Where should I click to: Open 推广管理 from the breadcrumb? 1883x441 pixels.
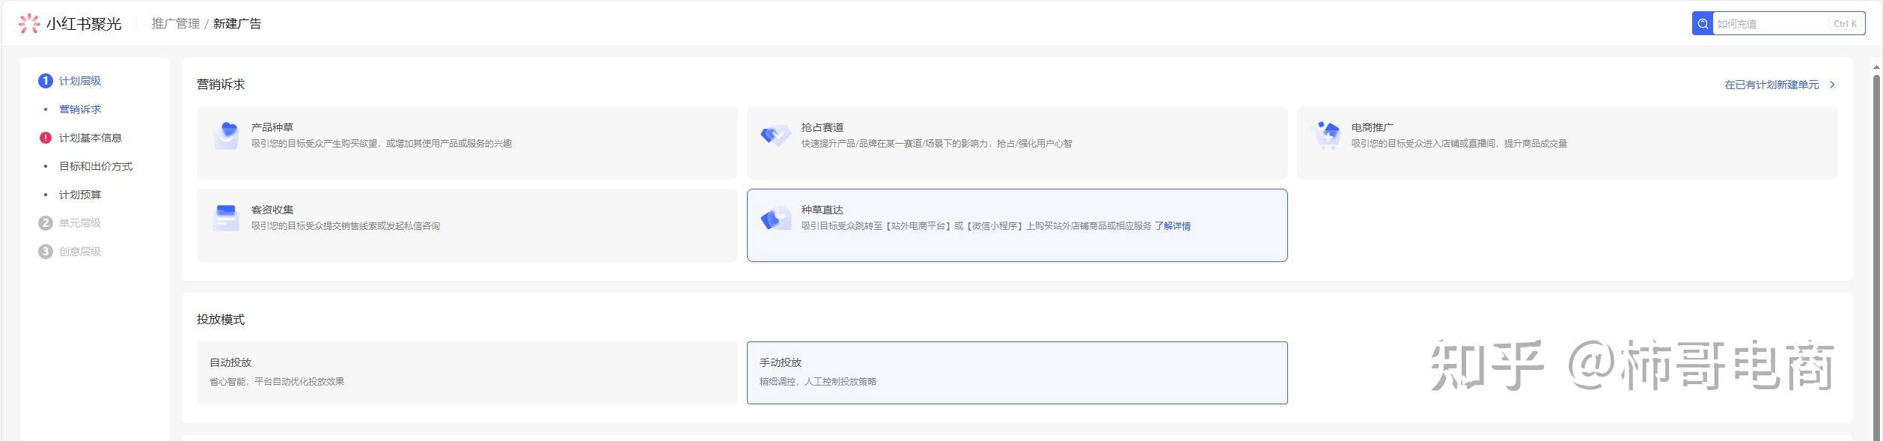point(174,23)
